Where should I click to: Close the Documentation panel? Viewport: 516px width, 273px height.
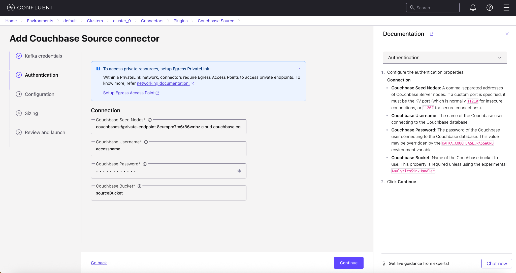pos(507,34)
